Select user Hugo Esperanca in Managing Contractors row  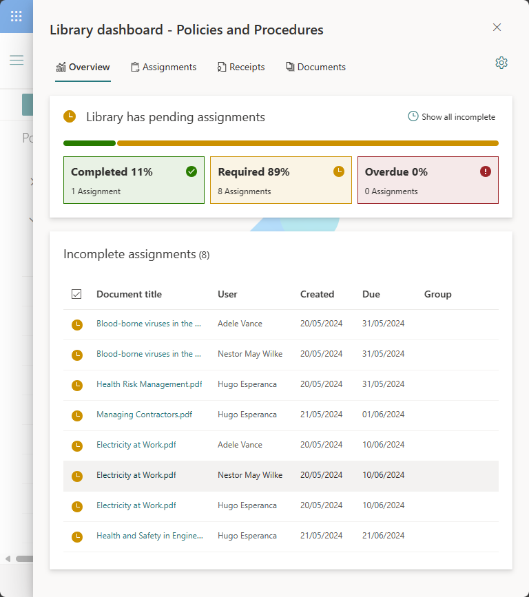tap(247, 415)
